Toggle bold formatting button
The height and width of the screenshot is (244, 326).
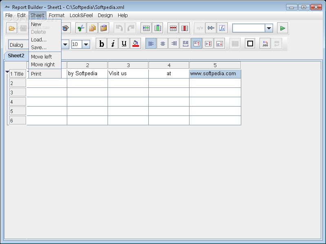(101, 44)
